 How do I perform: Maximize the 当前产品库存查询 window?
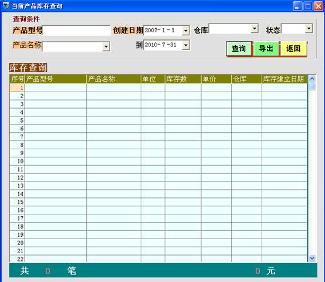click(308, 6)
